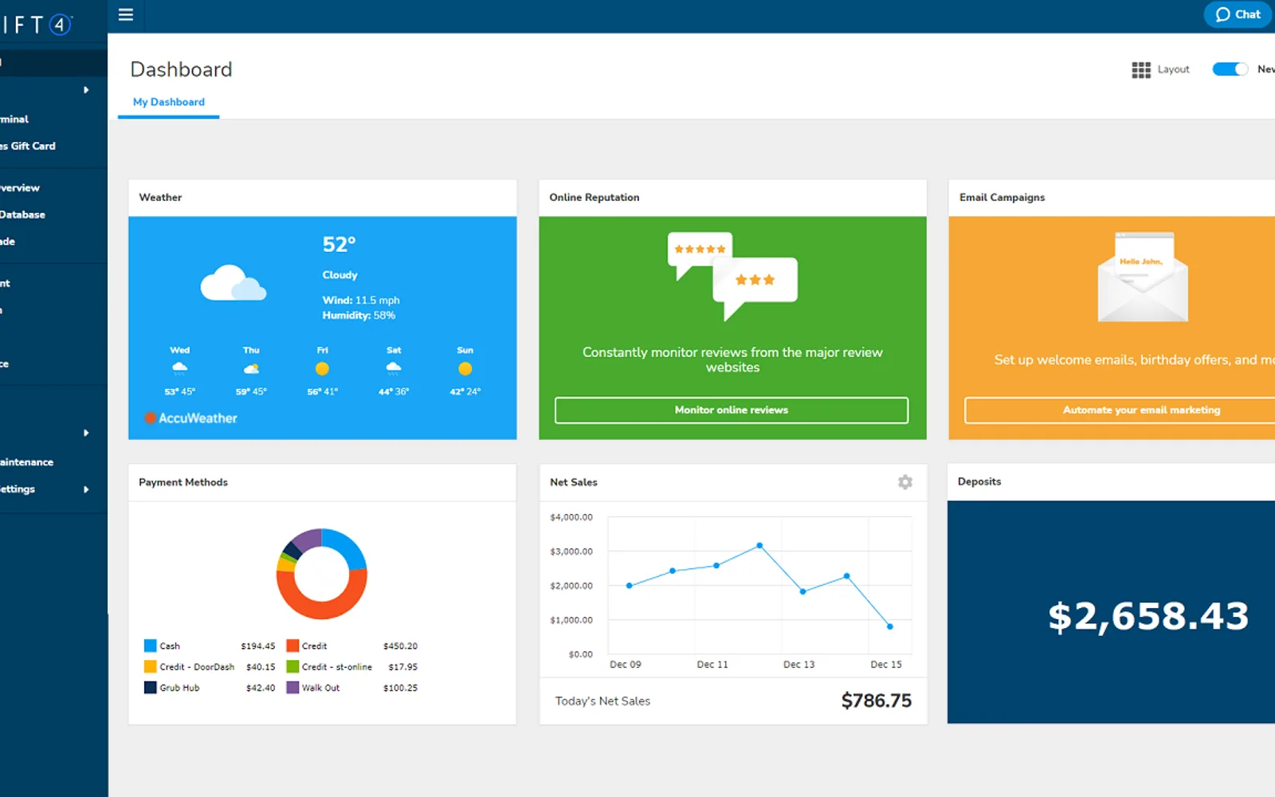
Task: Open the Chat support button
Action: point(1238,14)
